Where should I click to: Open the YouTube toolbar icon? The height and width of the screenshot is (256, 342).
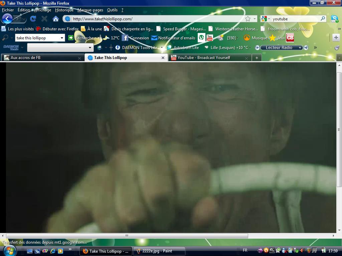210,38
